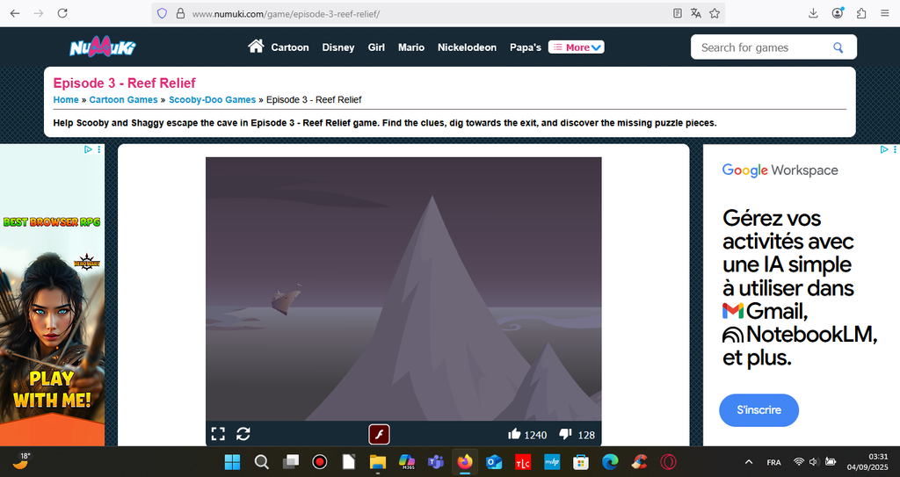Open the Papa's games category
This screenshot has width=900, height=477.
526,47
